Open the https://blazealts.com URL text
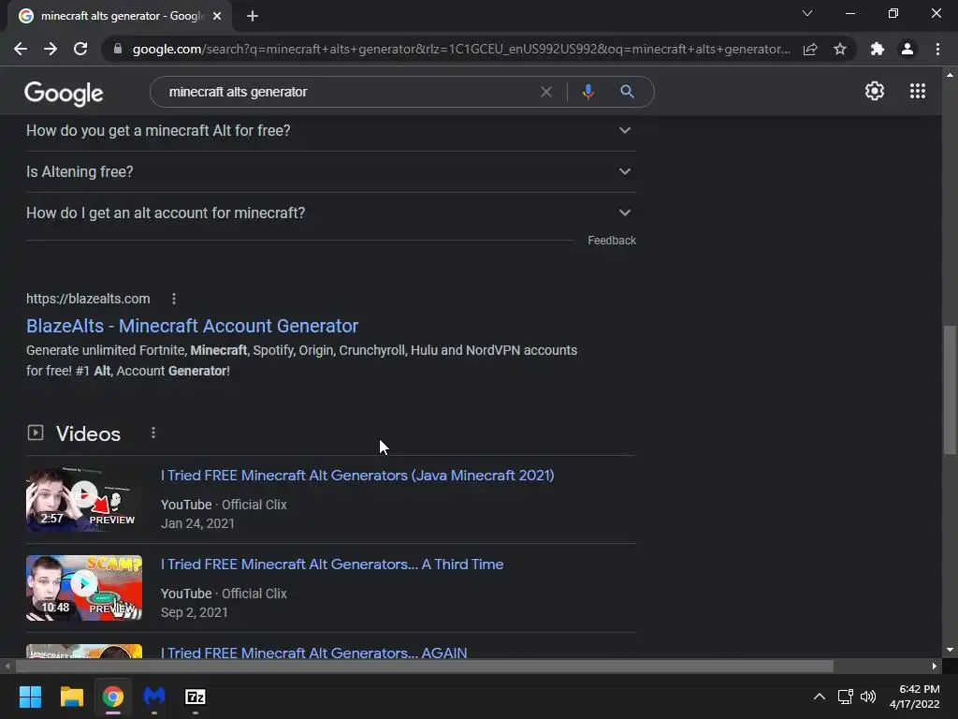Viewport: 958px width, 719px height. [88, 299]
